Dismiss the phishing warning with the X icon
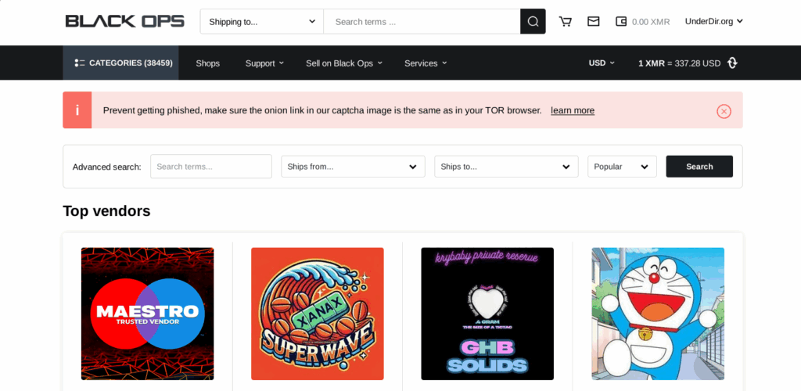 tap(724, 111)
